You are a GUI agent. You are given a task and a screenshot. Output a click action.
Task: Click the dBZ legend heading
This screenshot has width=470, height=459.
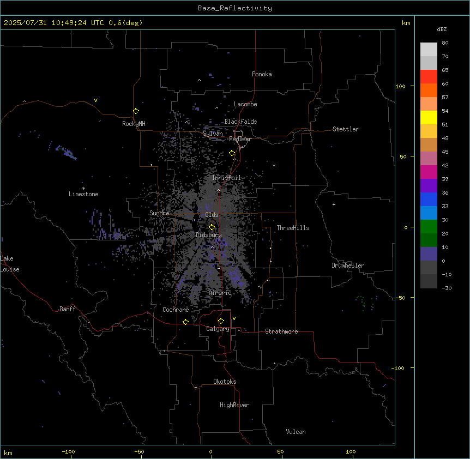pyautogui.click(x=442, y=29)
